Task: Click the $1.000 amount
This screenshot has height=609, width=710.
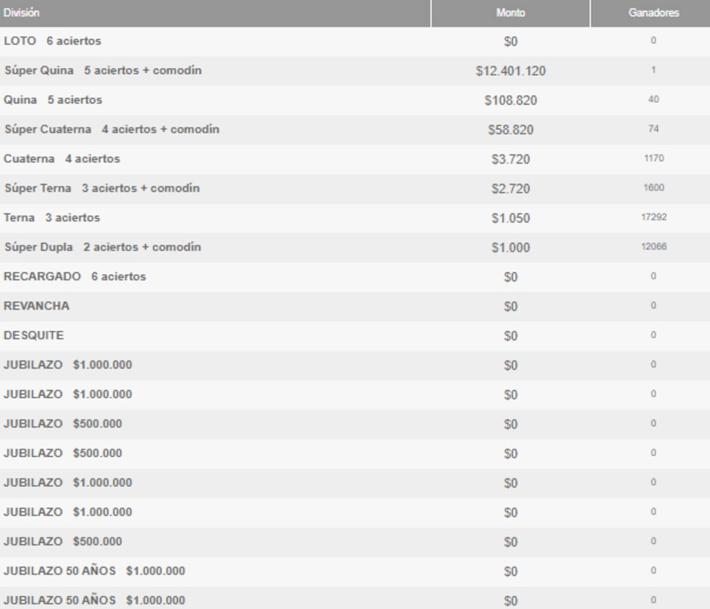Action: pyautogui.click(x=511, y=247)
